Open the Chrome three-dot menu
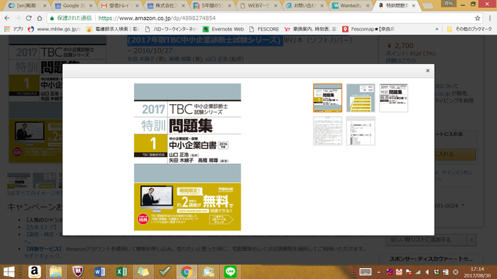 (x=489, y=18)
